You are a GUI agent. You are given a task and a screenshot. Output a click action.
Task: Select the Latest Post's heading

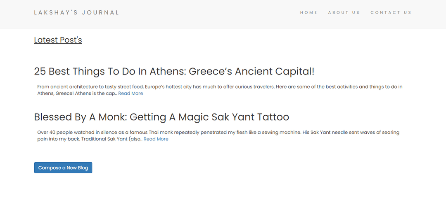coord(58,40)
